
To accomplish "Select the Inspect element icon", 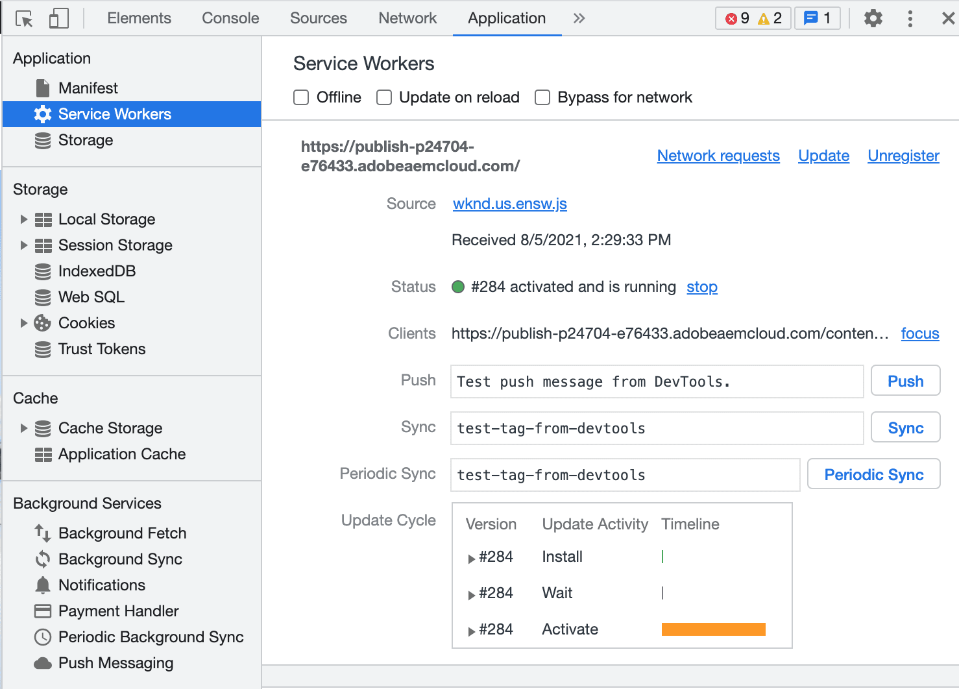I will (x=23, y=18).
